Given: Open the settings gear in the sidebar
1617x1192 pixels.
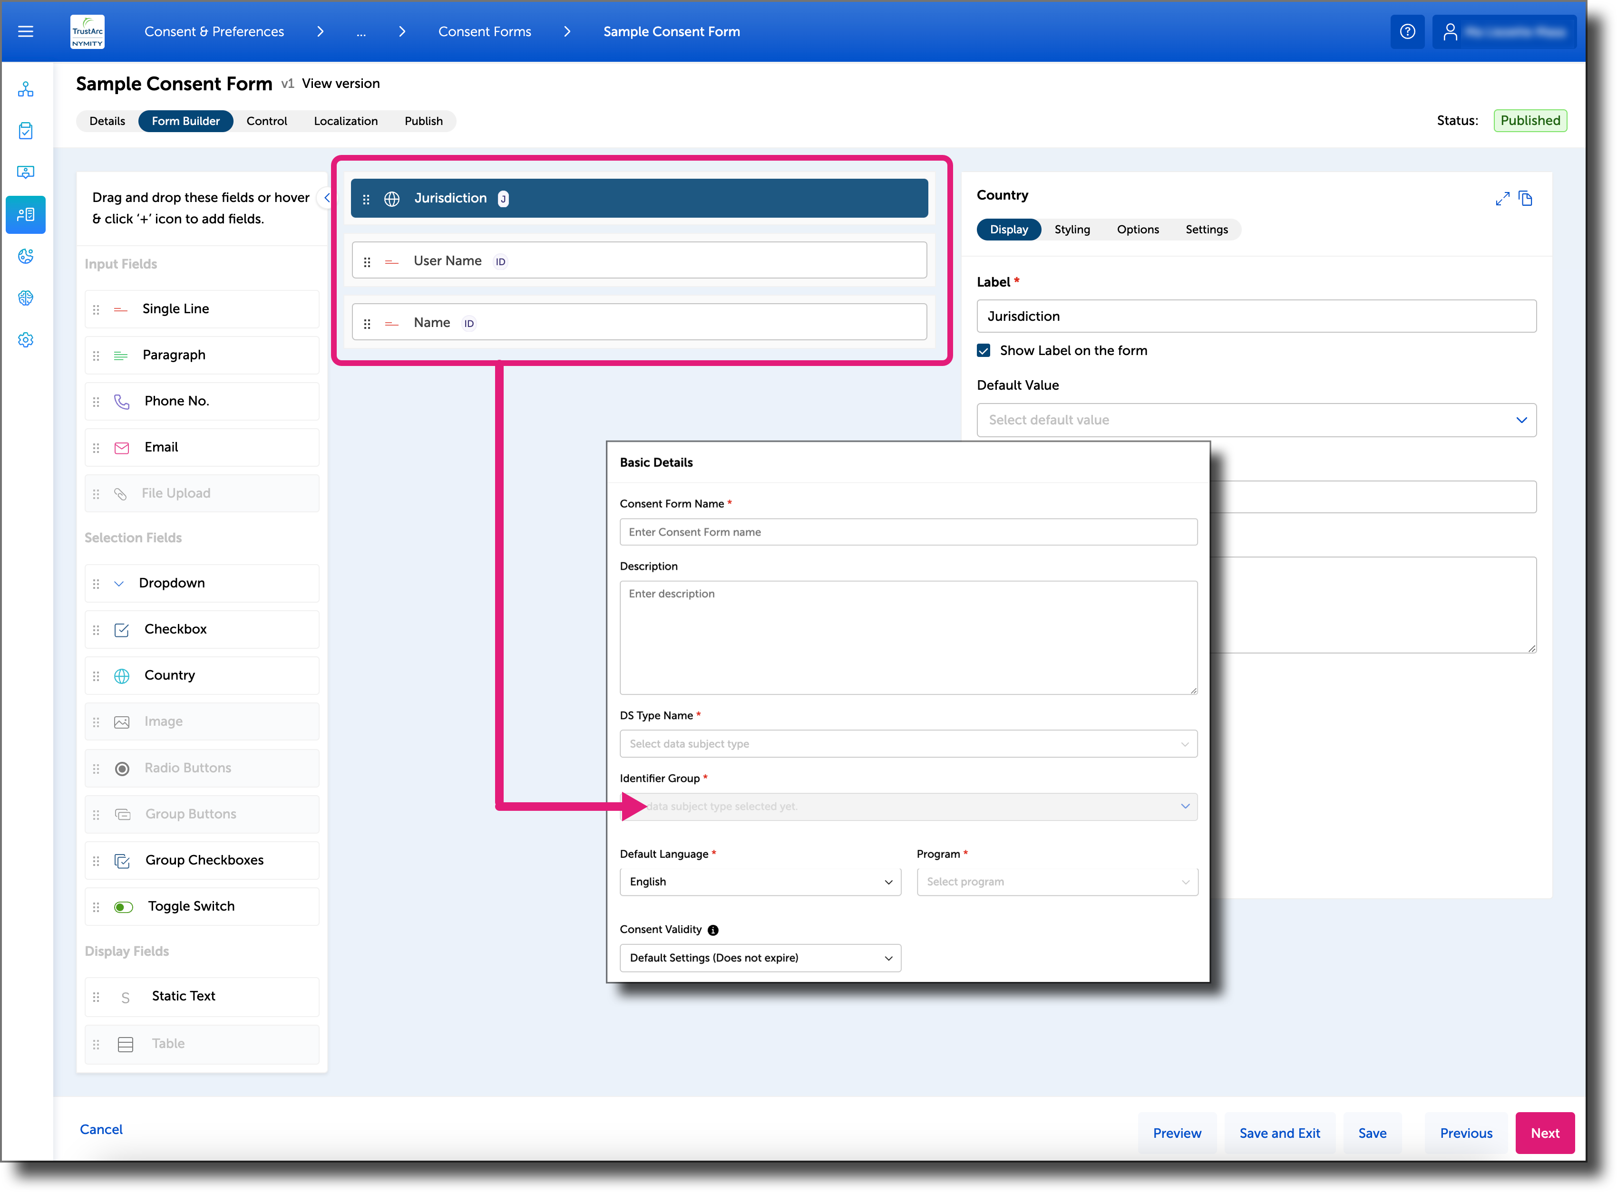Looking at the screenshot, I should coord(25,339).
